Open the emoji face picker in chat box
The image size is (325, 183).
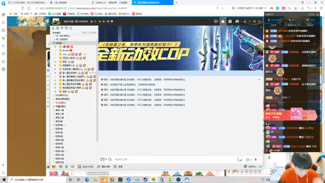click(102, 159)
